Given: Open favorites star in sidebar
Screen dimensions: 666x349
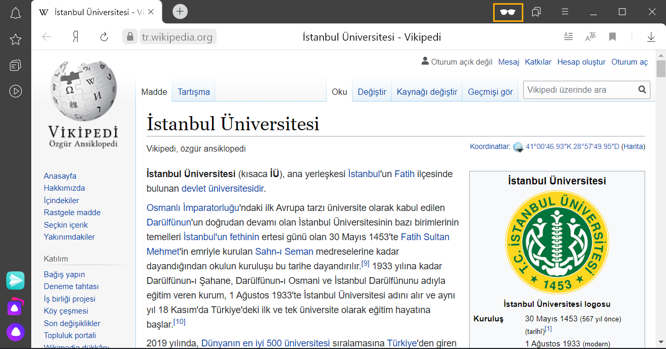Looking at the screenshot, I should 16,40.
